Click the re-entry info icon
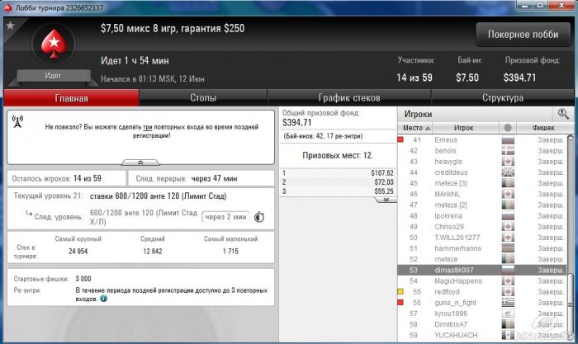Screen dimensions: 578x344 (103, 299)
